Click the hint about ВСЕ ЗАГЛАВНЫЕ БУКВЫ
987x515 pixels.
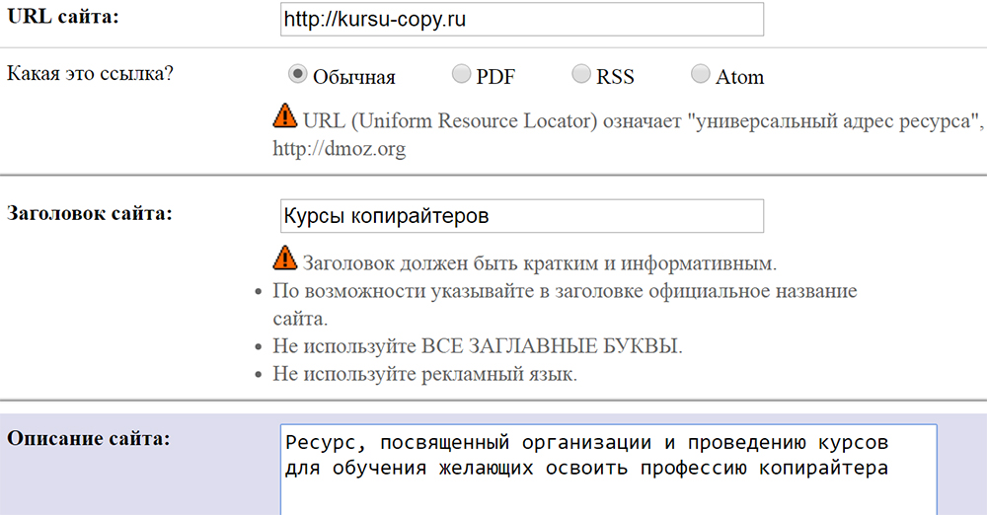click(x=478, y=348)
